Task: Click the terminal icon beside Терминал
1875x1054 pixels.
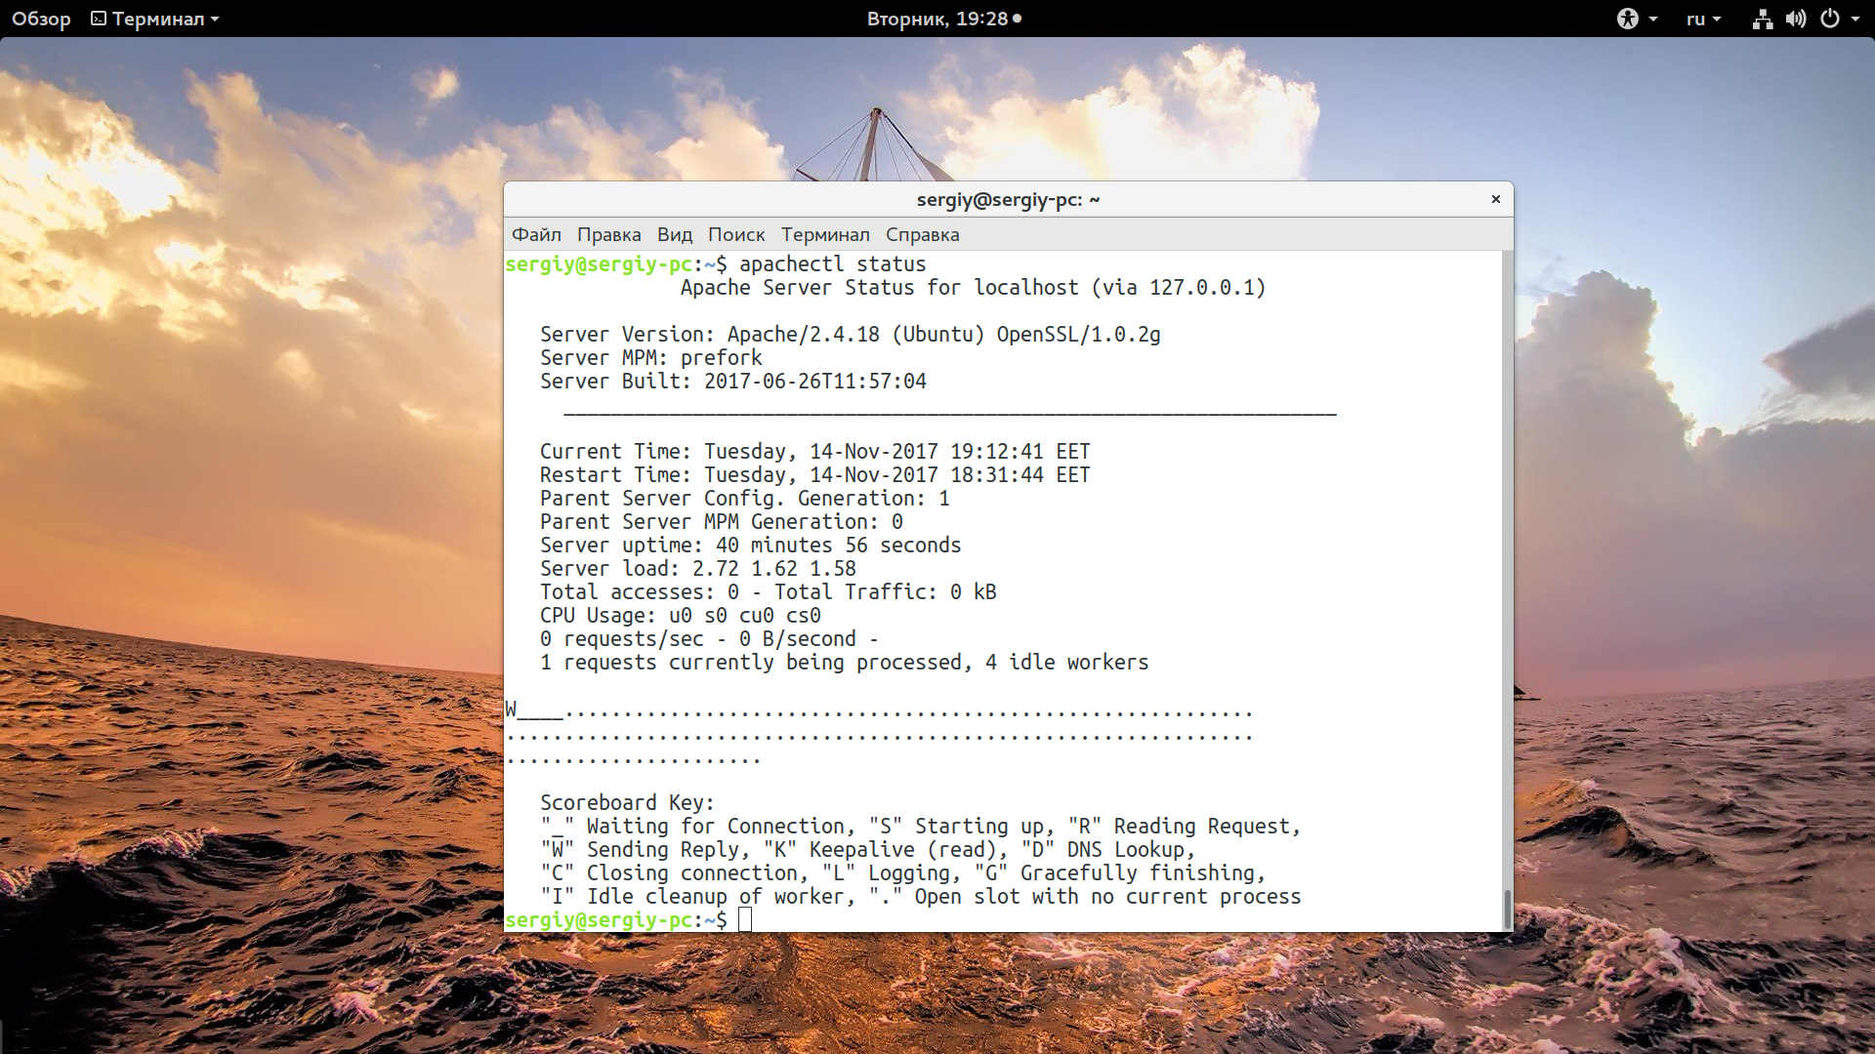Action: [x=99, y=19]
